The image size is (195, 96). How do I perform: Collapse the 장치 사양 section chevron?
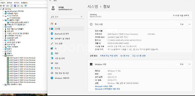point(190,24)
